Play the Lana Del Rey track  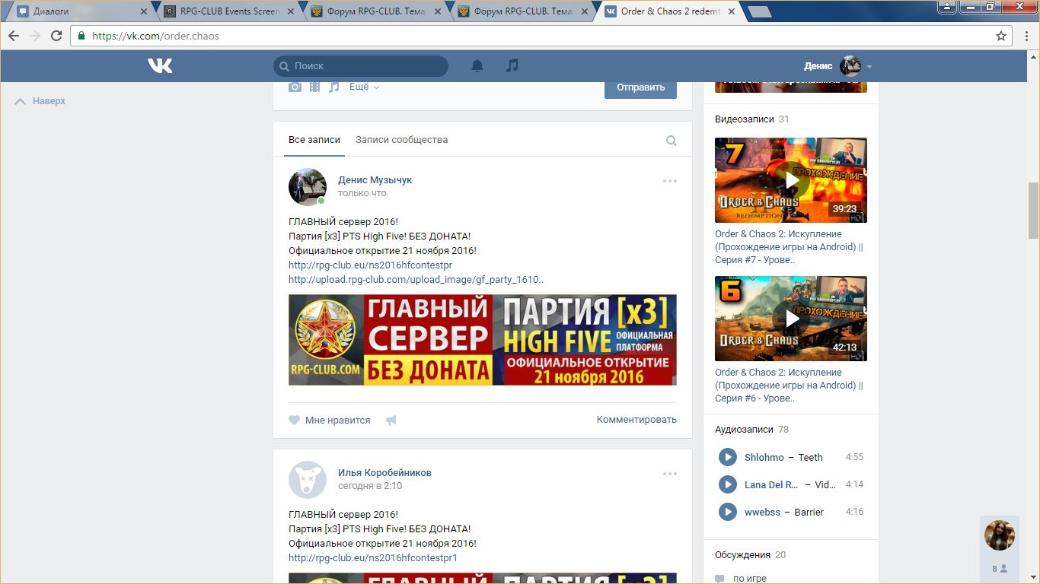728,484
